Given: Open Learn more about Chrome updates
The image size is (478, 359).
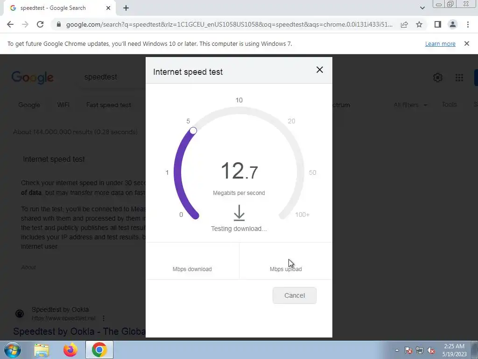Looking at the screenshot, I should coord(440,43).
